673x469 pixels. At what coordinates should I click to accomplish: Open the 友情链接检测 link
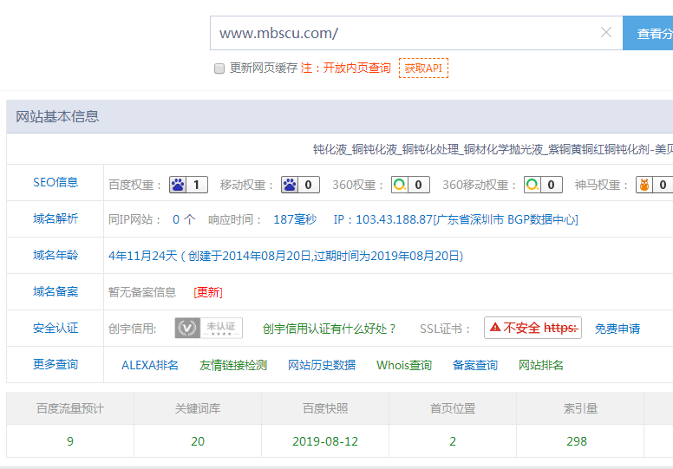point(233,366)
